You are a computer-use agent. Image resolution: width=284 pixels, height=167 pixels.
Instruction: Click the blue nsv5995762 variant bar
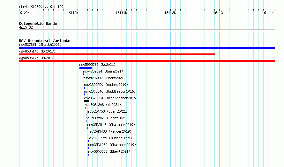[86, 68]
